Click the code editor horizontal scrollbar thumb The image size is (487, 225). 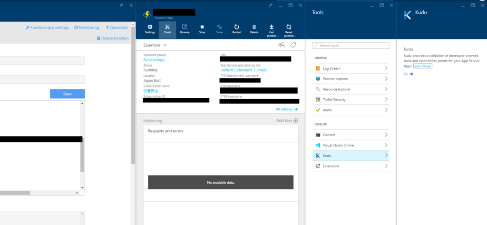tap(15, 193)
